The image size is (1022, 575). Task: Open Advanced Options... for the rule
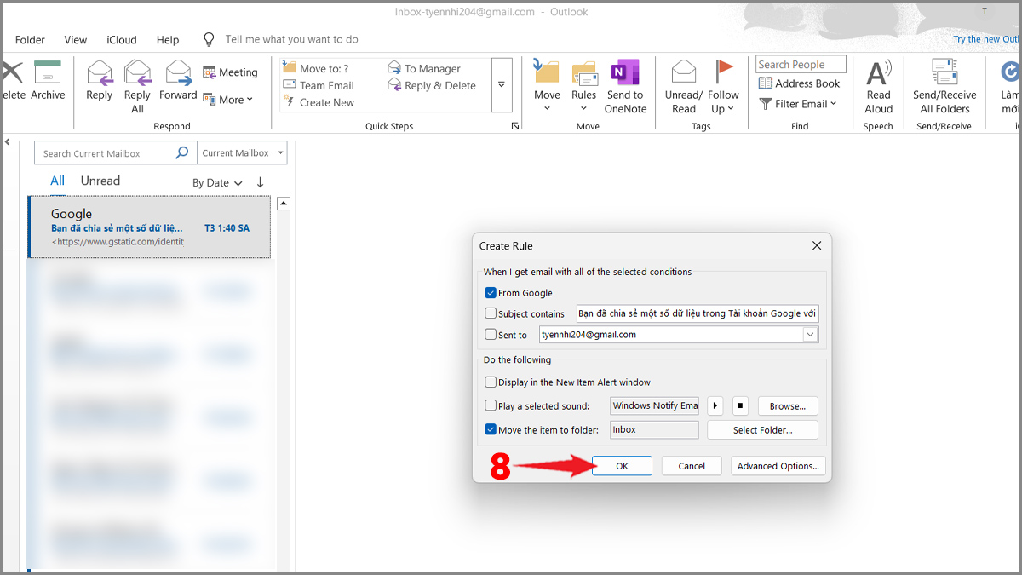coord(778,466)
